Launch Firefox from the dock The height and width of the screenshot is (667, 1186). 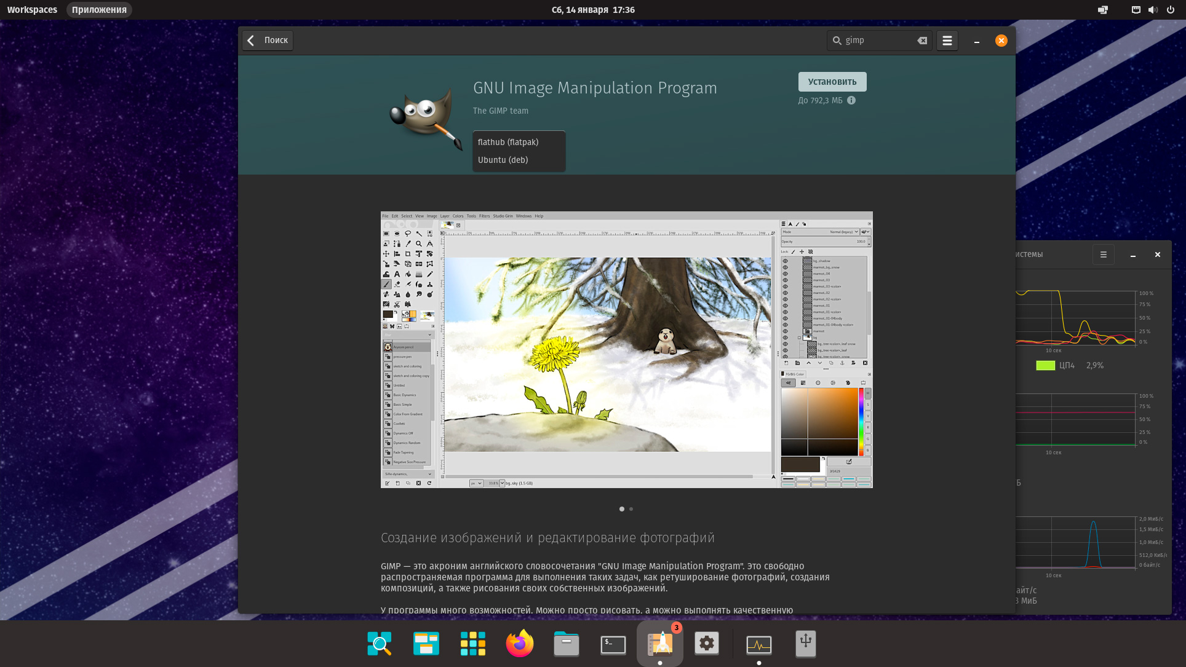(520, 644)
